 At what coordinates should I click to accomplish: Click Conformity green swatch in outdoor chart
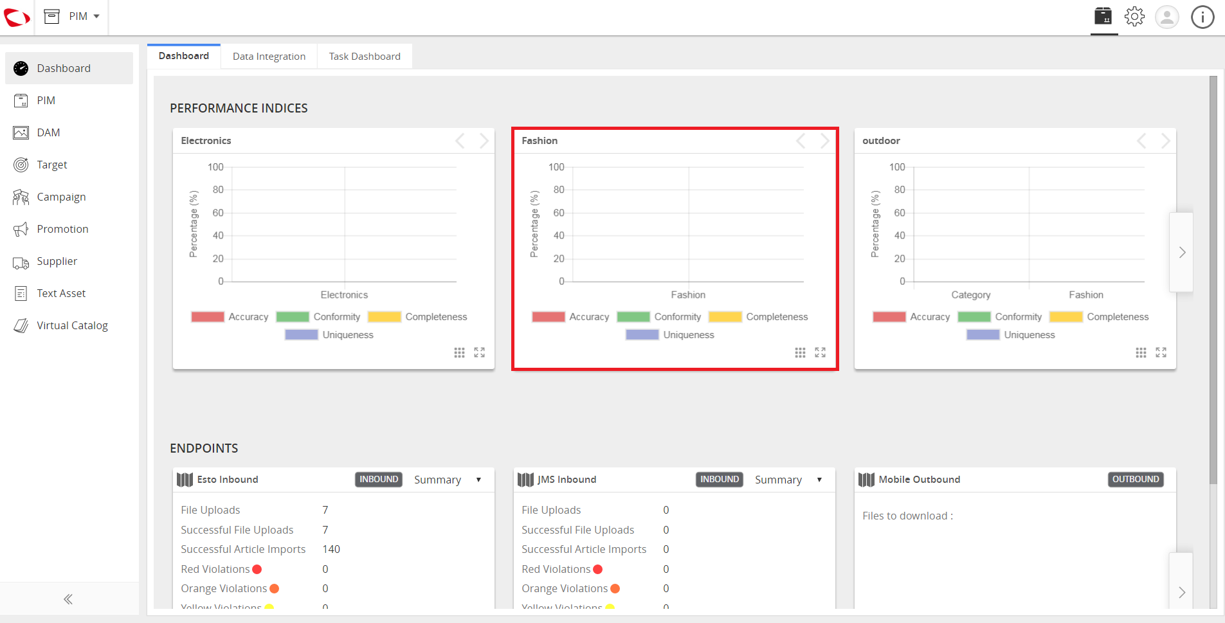point(974,317)
